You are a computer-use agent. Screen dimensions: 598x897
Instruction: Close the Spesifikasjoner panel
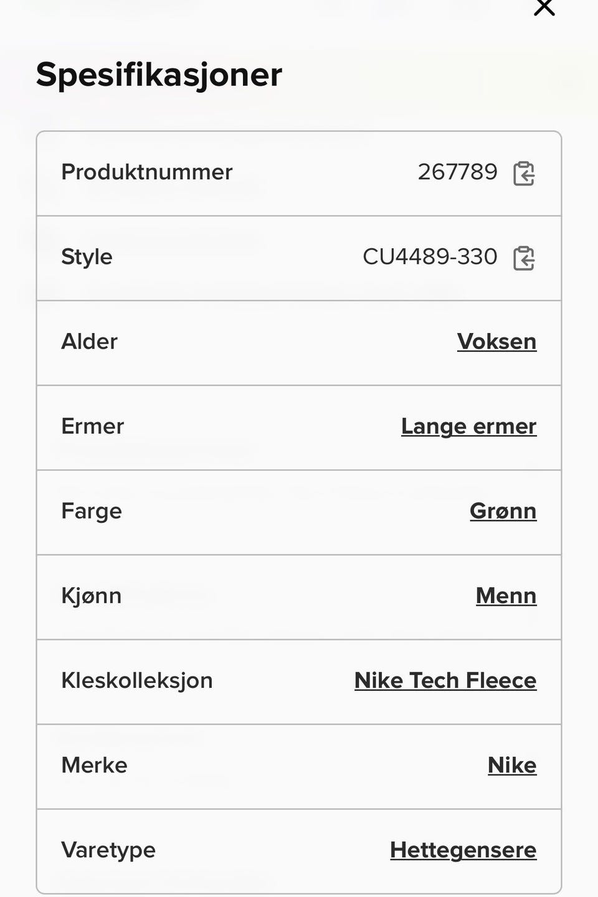[x=544, y=7]
